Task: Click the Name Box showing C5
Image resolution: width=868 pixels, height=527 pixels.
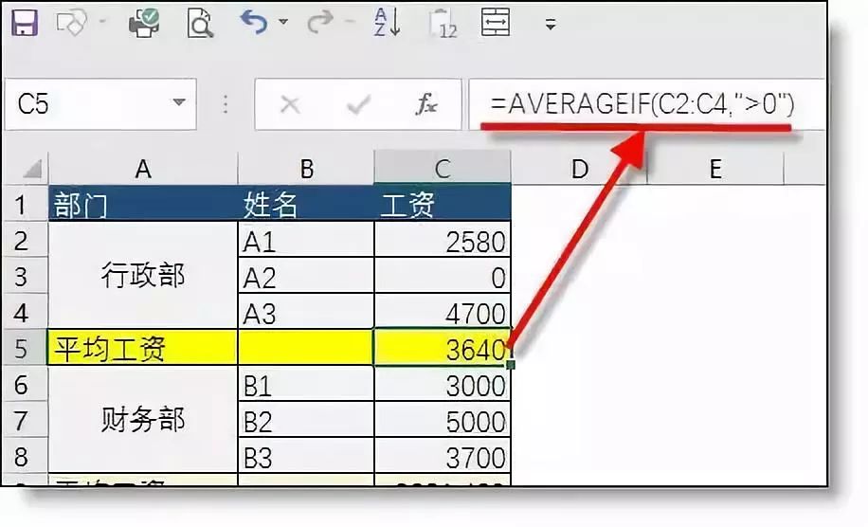Action: [100, 104]
